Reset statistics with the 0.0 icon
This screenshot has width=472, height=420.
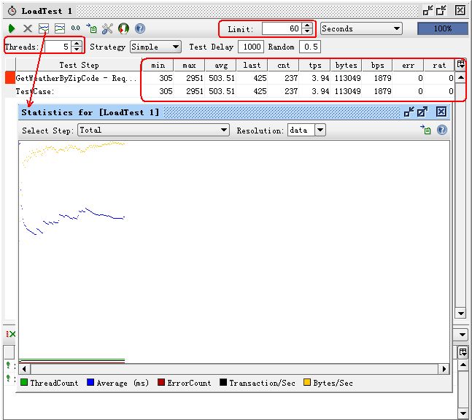76,28
